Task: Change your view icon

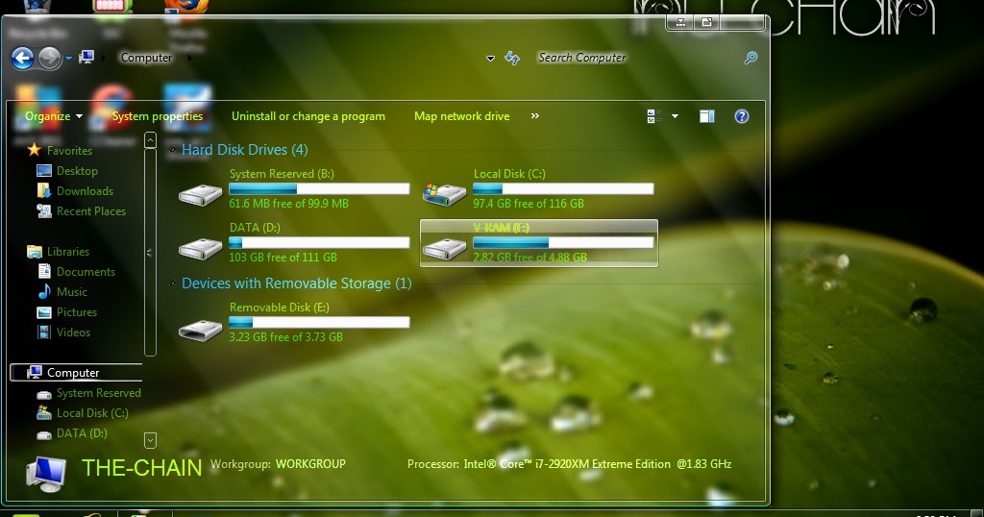Action: (654, 116)
